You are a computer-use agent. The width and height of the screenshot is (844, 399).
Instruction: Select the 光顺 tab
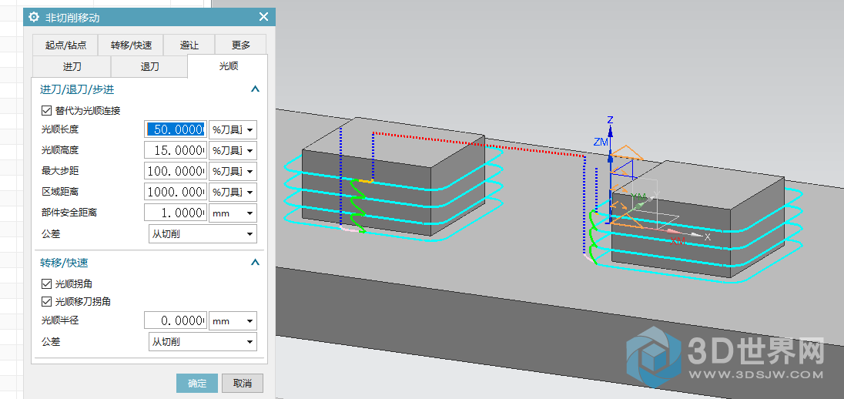click(228, 66)
